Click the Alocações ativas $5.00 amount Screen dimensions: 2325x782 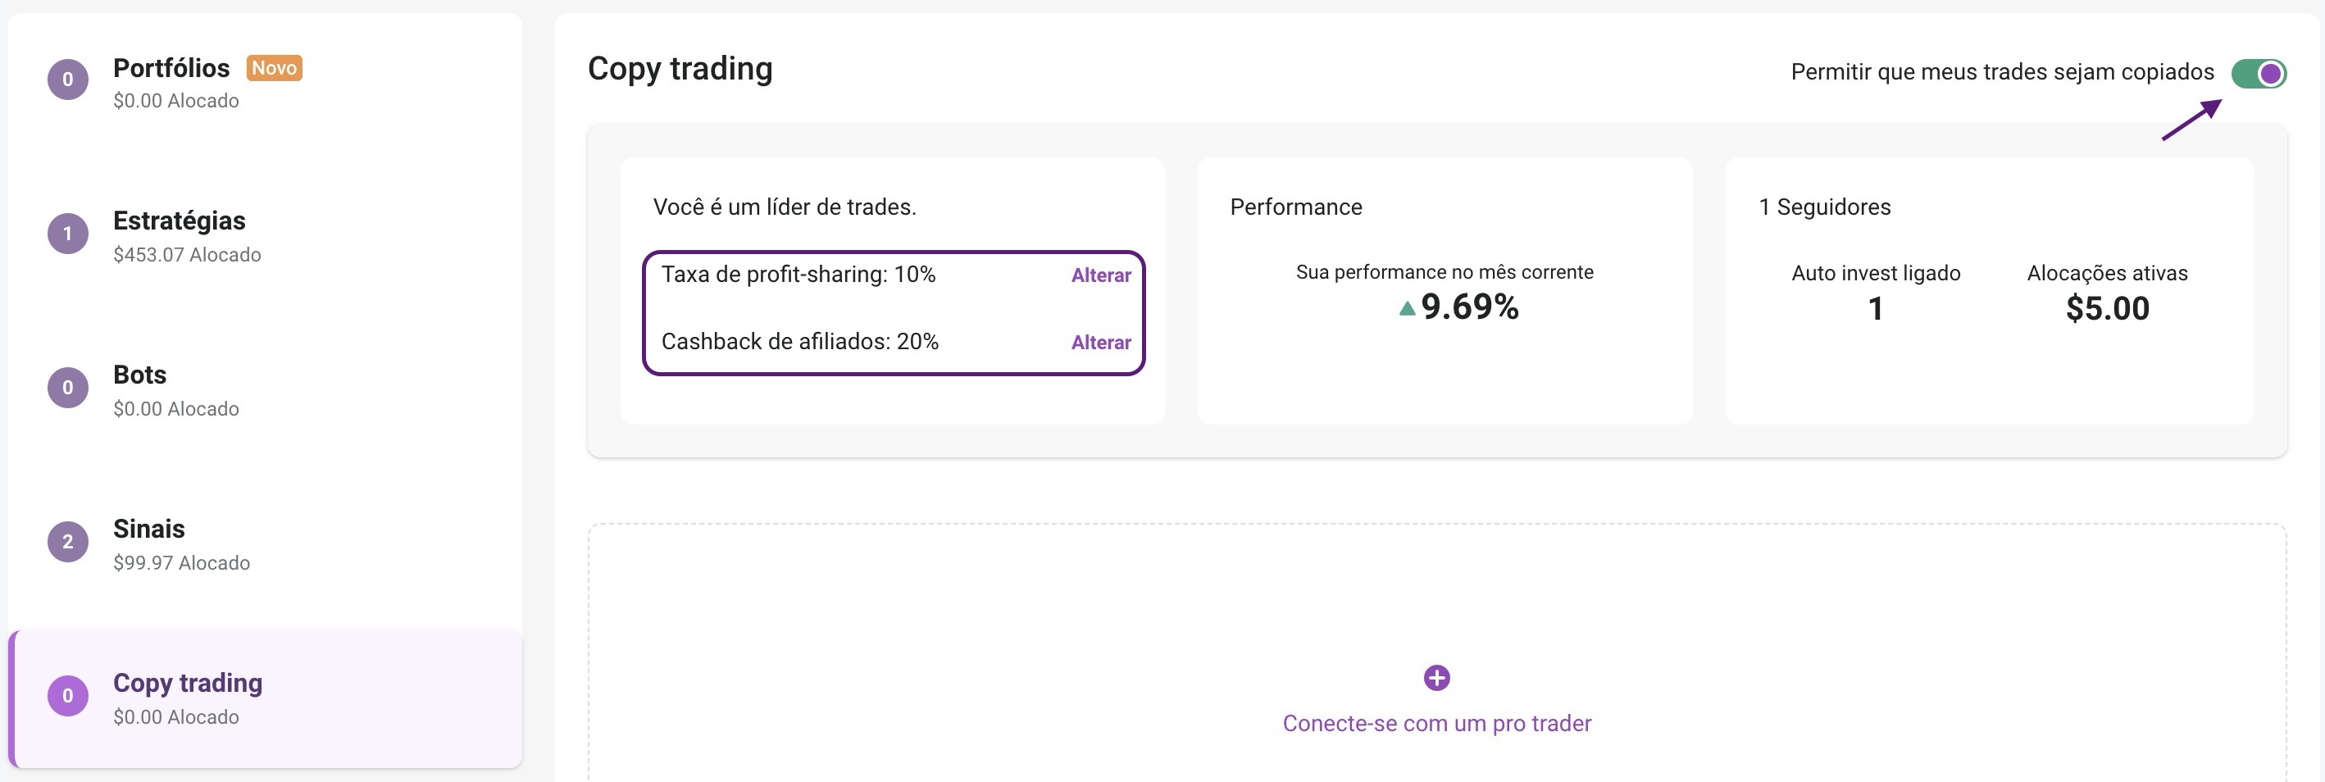2108,308
